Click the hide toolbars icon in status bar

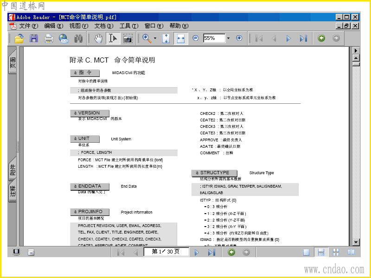tap(31, 252)
